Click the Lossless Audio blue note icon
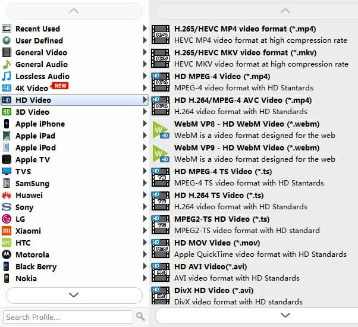358x327 pixels. coord(7,76)
